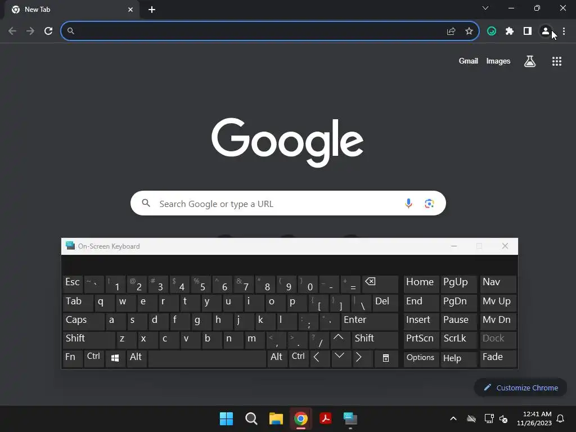Open on-screen keyboard Options
576x432 pixels.
(x=421, y=358)
